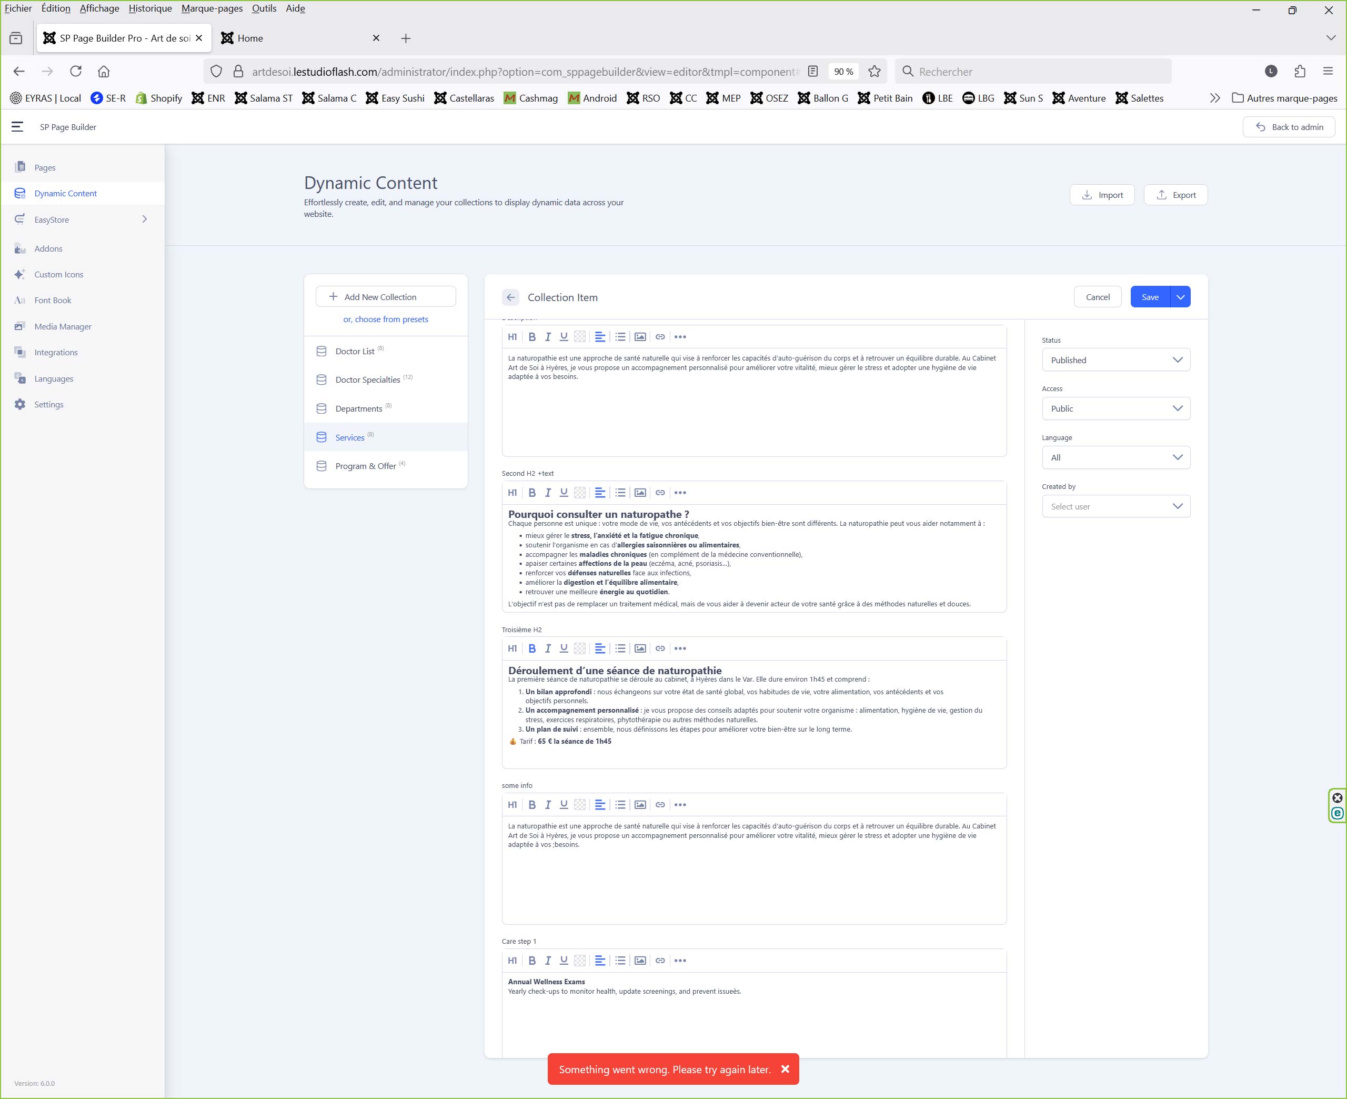Insert link in some info editor

[660, 805]
